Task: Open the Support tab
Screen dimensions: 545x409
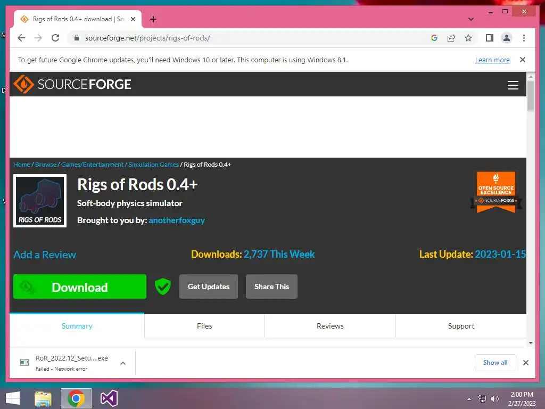Action: pos(461,326)
